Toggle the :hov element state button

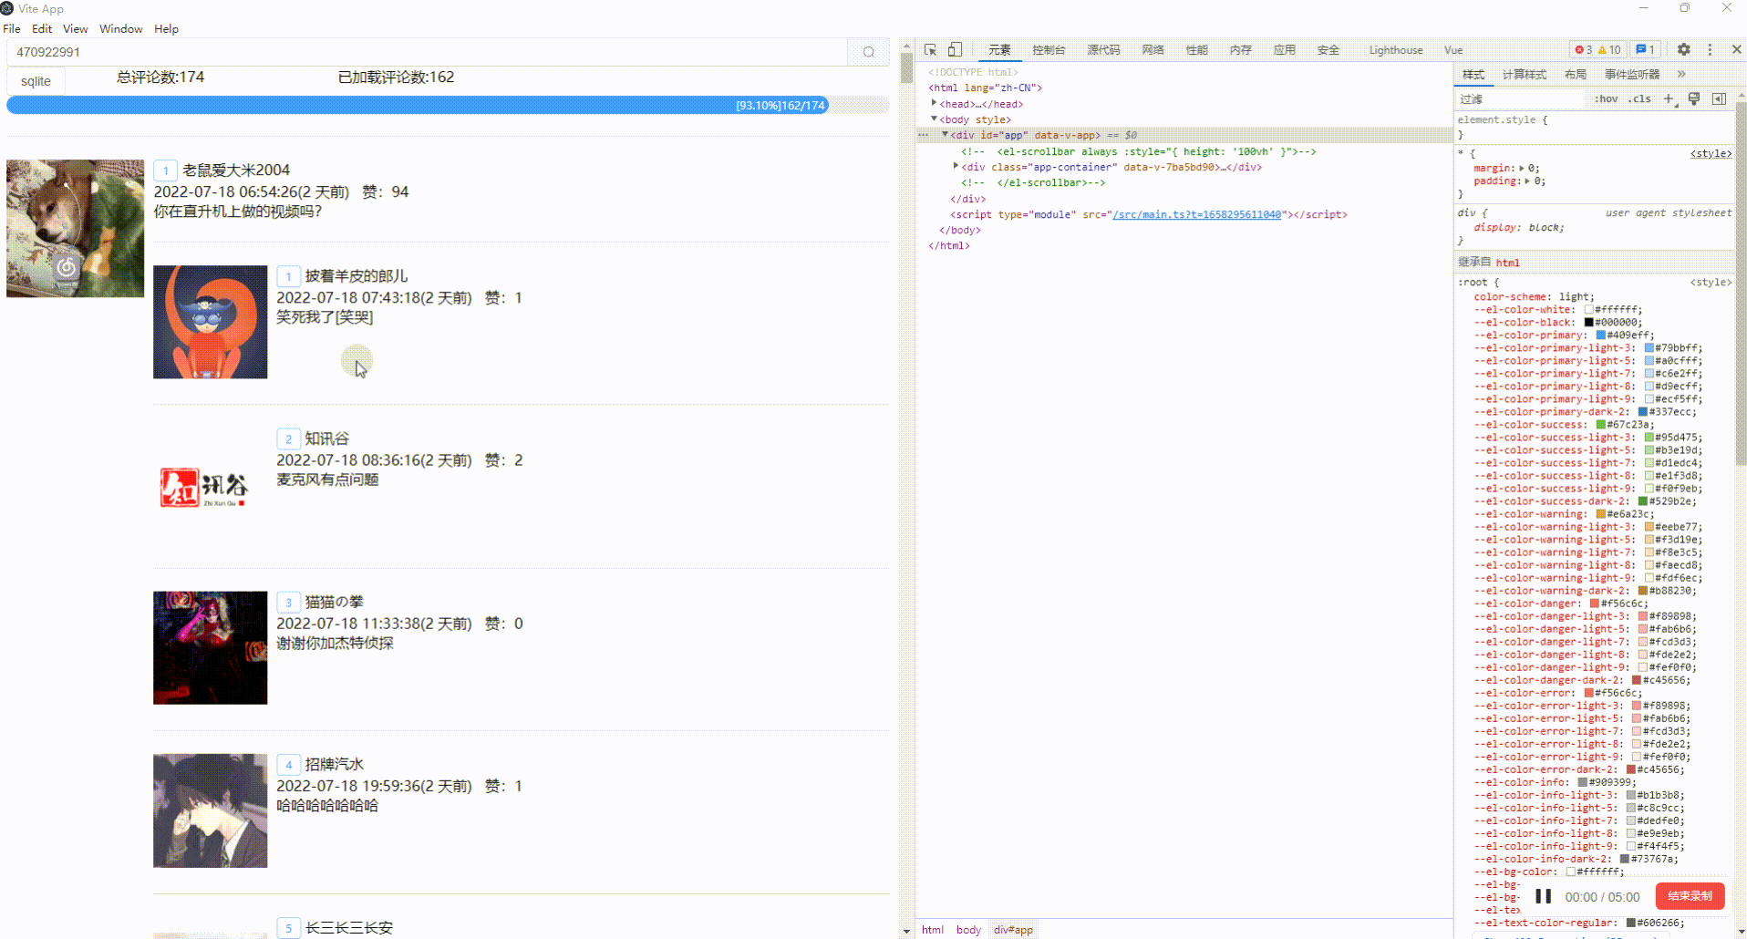1606,98
